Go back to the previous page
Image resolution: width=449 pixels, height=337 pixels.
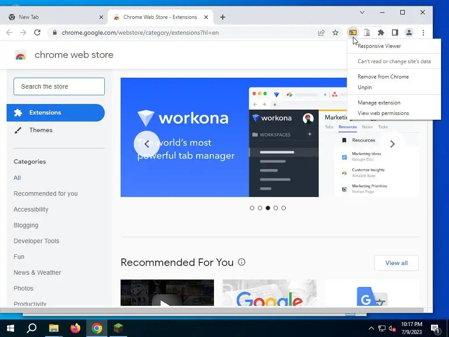click(x=9, y=32)
